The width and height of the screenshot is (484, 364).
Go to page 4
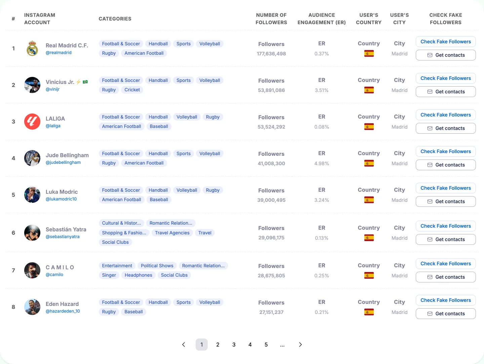[x=250, y=345]
